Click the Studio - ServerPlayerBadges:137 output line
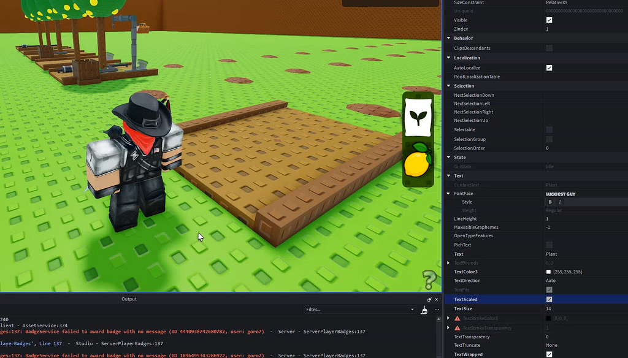Screen dimensions: 628x358 (x=82, y=343)
